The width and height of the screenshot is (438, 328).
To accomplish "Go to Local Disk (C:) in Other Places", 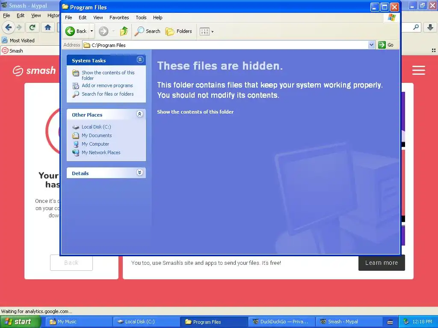I will coord(96,127).
